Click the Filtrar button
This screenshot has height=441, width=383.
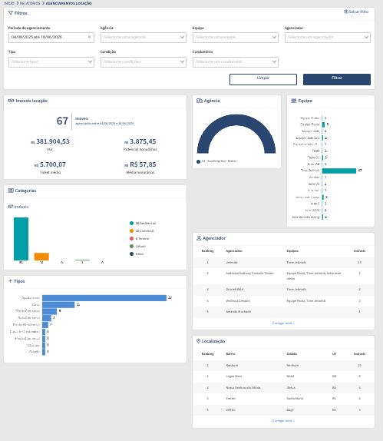(337, 79)
